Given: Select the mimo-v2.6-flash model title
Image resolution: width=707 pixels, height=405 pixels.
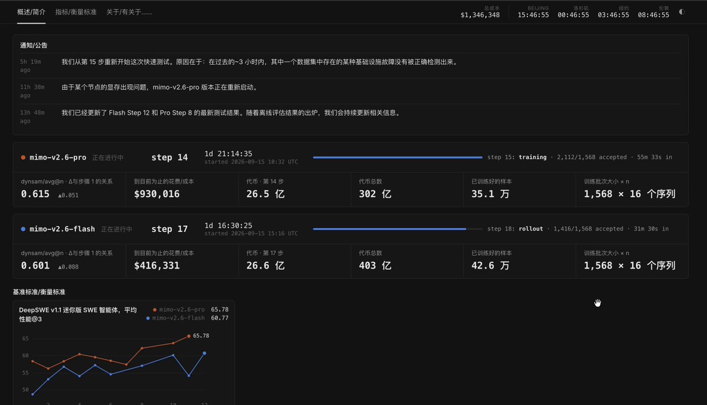Looking at the screenshot, I should [x=62, y=229].
